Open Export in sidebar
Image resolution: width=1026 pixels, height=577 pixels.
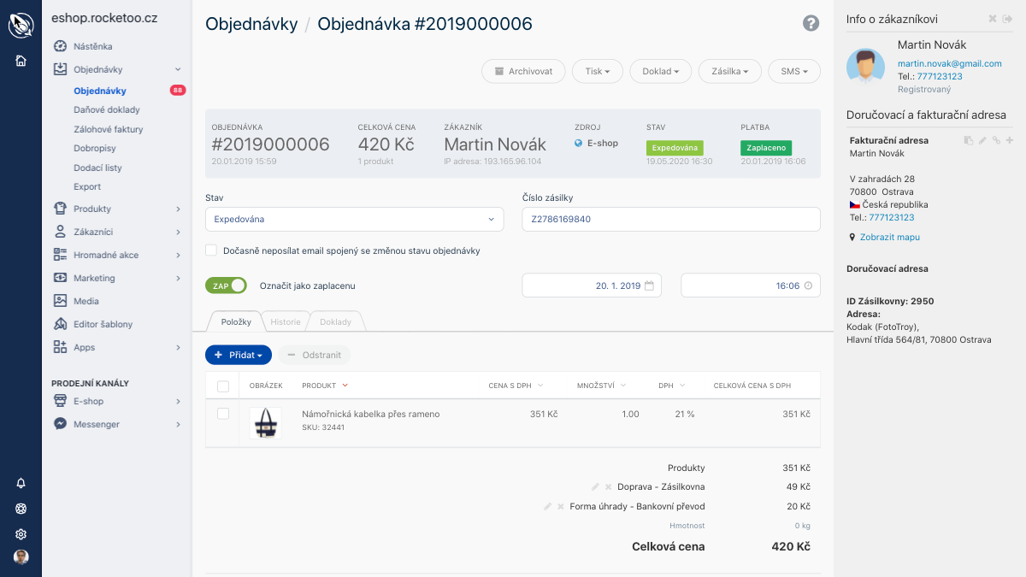pyautogui.click(x=87, y=186)
